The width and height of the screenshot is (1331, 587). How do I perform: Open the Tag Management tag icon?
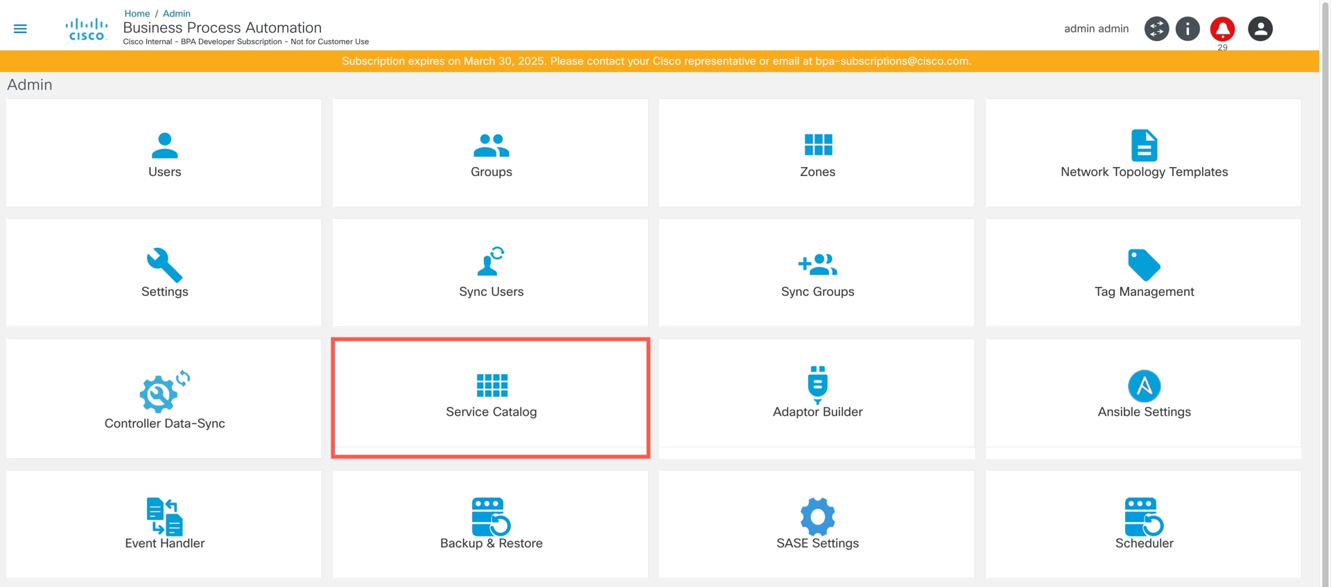[x=1145, y=265]
